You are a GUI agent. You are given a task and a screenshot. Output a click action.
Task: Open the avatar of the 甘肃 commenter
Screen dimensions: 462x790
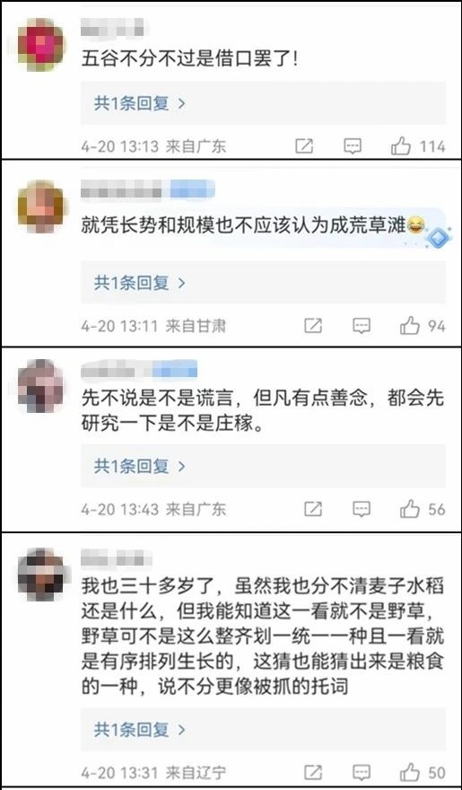point(41,207)
